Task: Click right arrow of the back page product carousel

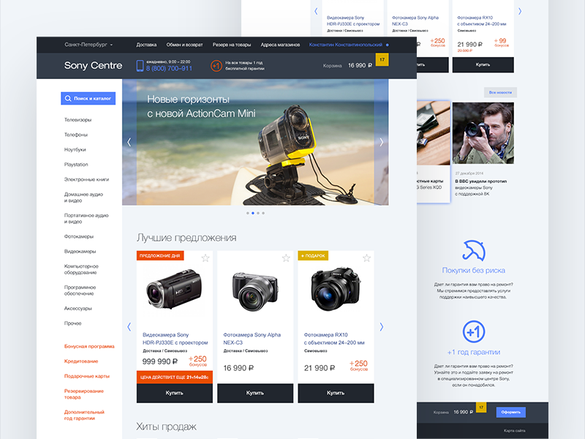Action: tap(520, 11)
